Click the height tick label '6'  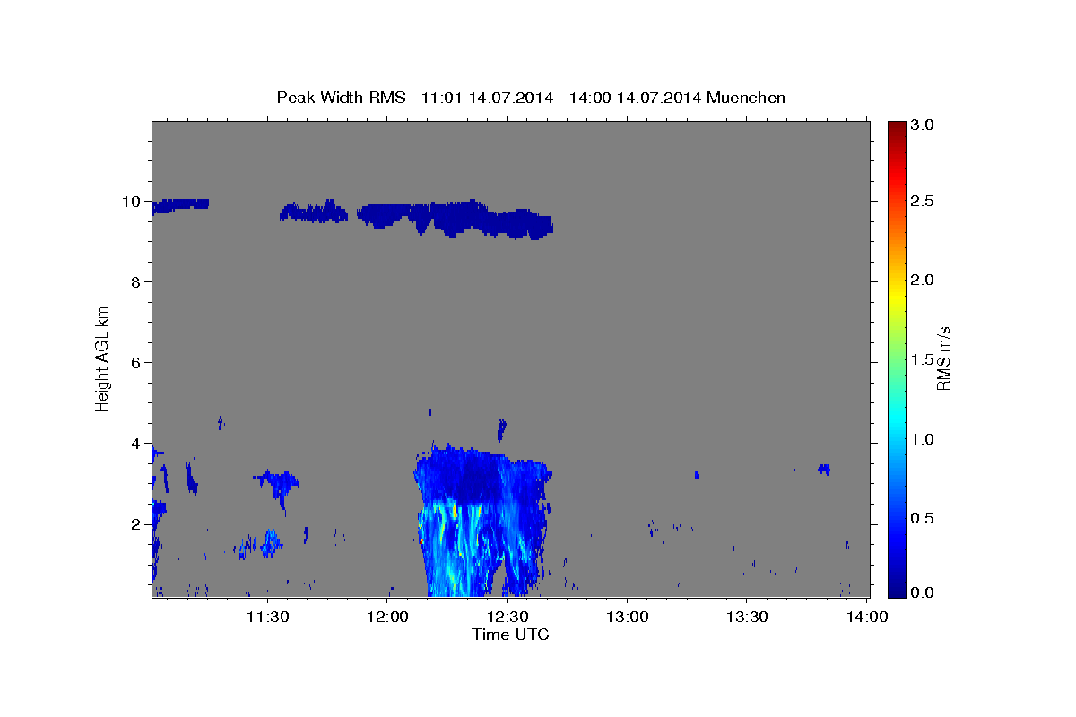[137, 363]
